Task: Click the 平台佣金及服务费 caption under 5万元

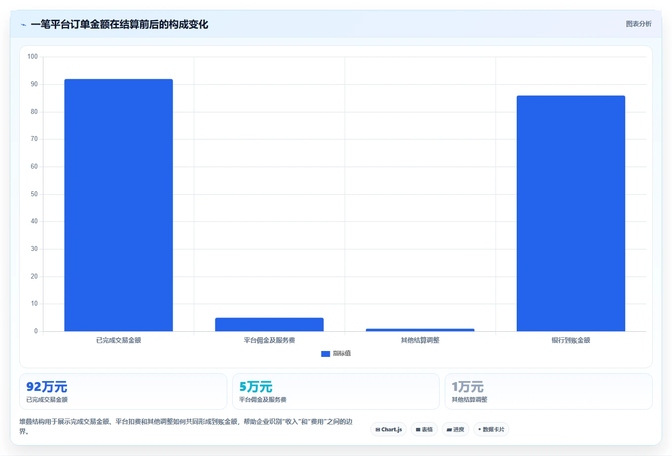Action: [263, 400]
